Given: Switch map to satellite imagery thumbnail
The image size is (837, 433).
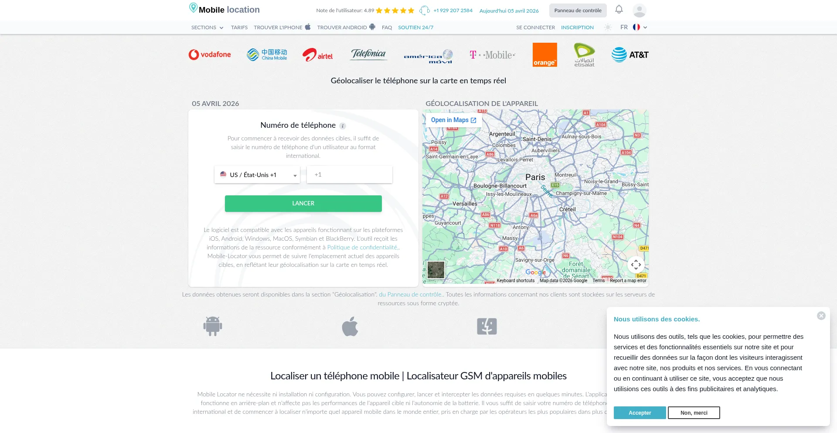Looking at the screenshot, I should 436,270.
